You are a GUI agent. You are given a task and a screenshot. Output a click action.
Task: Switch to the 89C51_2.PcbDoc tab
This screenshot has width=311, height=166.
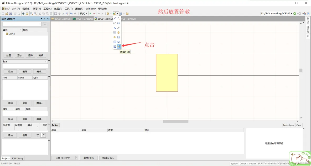pos(83,19)
